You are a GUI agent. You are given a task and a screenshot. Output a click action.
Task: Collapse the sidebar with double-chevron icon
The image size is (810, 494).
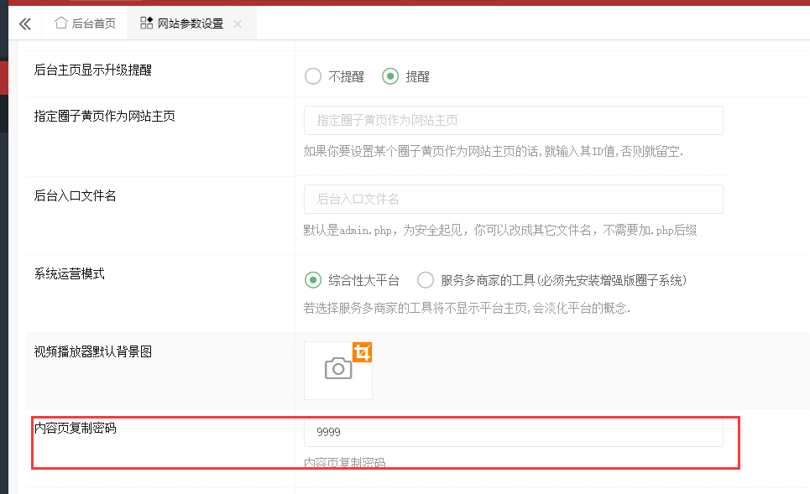click(x=24, y=23)
